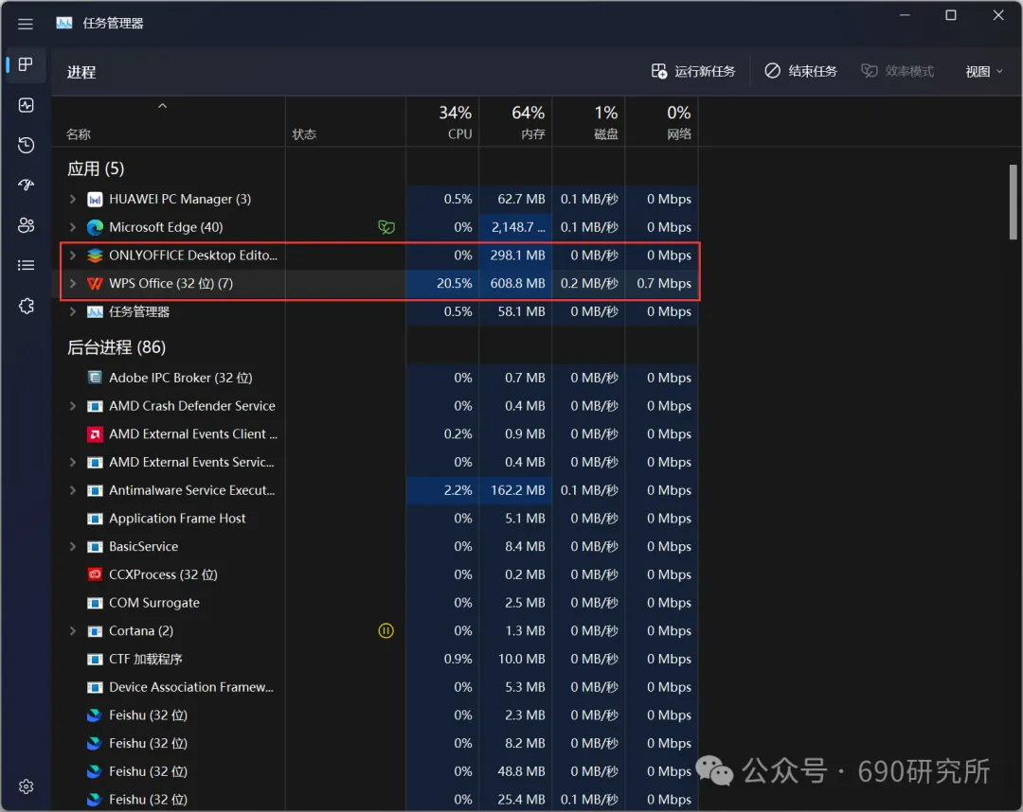Expand the Microsoft Edge (40) group
This screenshot has height=812, width=1023.
pyautogui.click(x=72, y=227)
